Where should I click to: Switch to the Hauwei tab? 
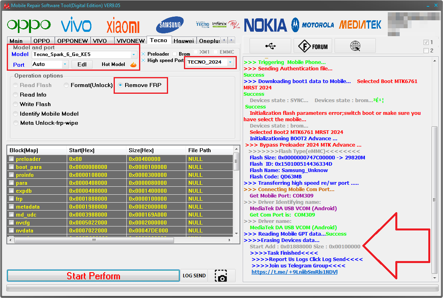pyautogui.click(x=184, y=41)
